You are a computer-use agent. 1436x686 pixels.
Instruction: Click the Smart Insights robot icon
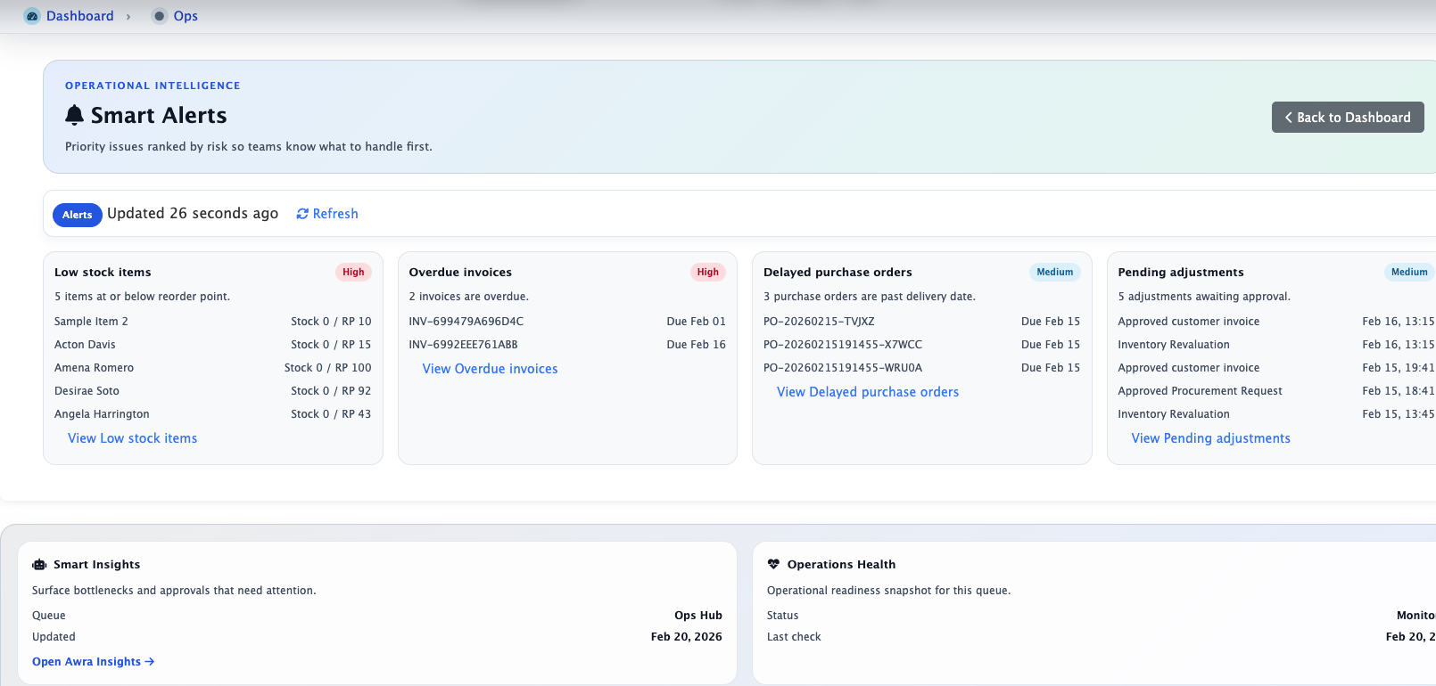39,565
